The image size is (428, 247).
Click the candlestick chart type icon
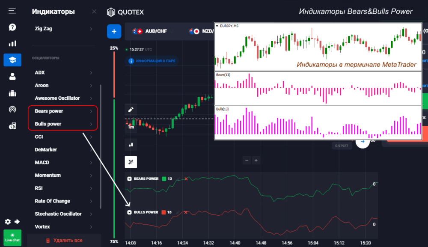(x=131, y=145)
